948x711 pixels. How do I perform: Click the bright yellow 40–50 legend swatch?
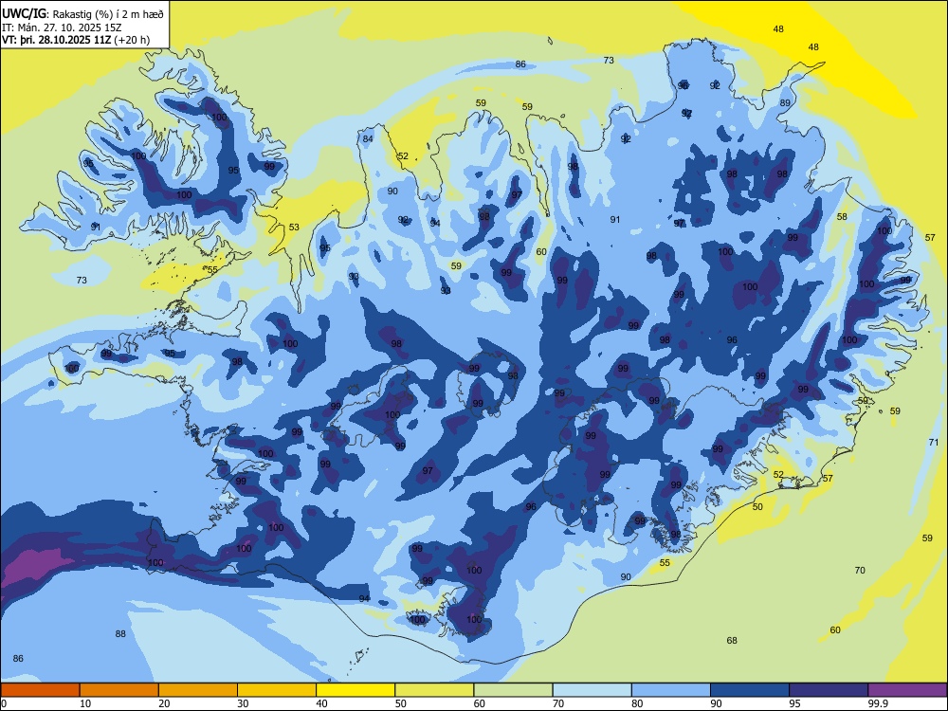pos(355,690)
